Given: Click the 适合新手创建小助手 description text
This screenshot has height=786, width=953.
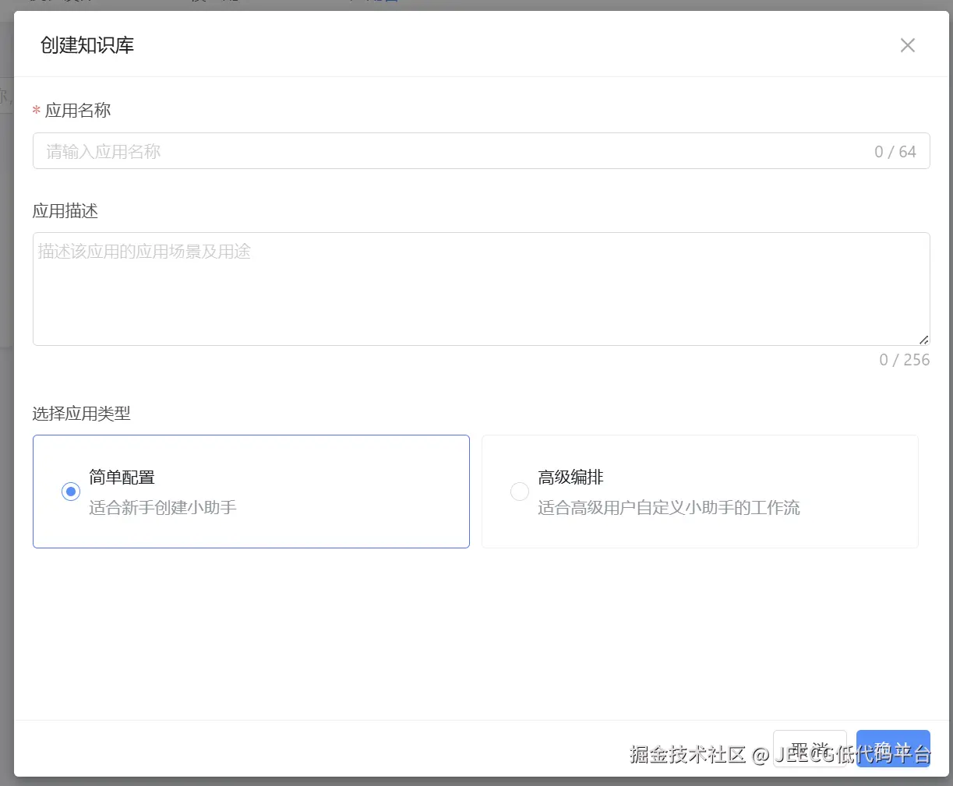Looking at the screenshot, I should click(x=162, y=507).
